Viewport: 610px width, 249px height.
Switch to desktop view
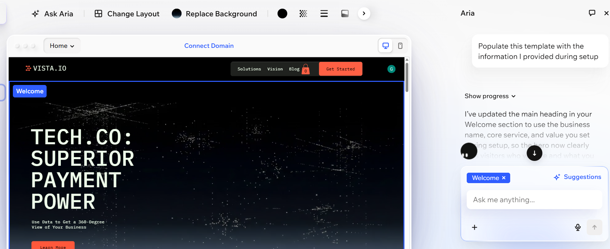pyautogui.click(x=386, y=46)
